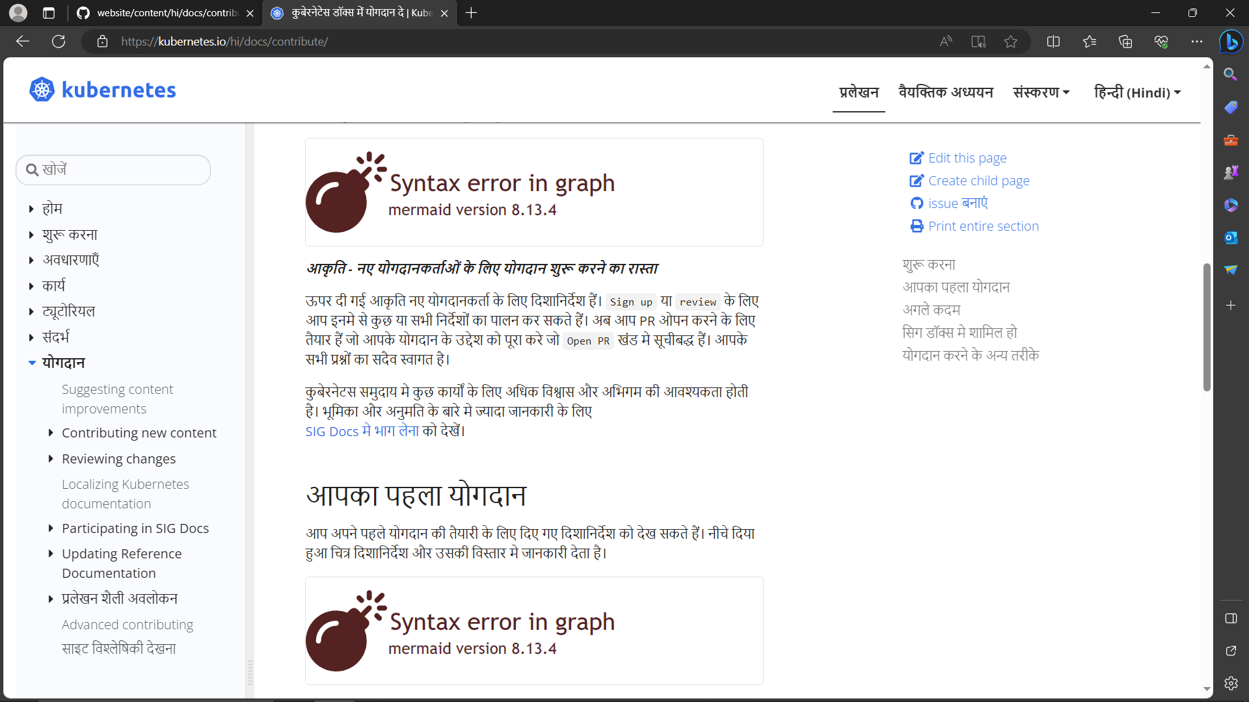Enter Immersive Reader mode
The image size is (1249, 702).
coord(978,41)
